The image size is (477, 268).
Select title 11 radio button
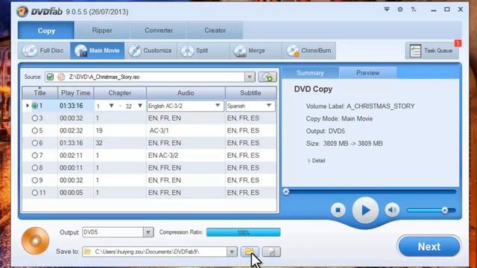click(x=35, y=193)
